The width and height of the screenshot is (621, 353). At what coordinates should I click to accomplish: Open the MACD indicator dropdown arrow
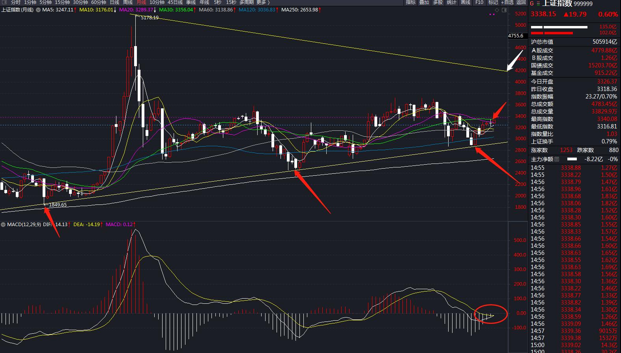point(3,225)
